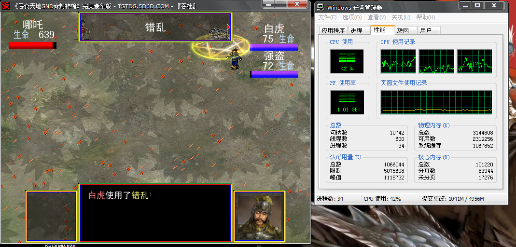Click the 线程数 value 600

tap(400, 139)
